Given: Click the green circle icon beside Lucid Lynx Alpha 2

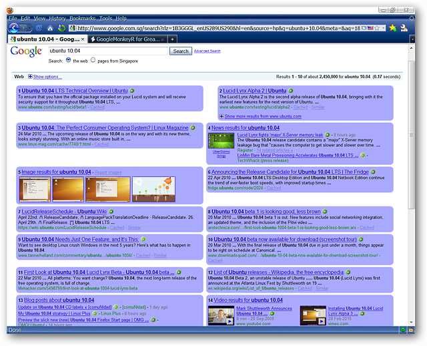Looking at the screenshot, I should point(291,91).
